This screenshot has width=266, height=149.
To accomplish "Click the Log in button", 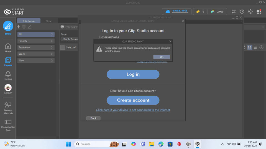I will click(x=133, y=74).
